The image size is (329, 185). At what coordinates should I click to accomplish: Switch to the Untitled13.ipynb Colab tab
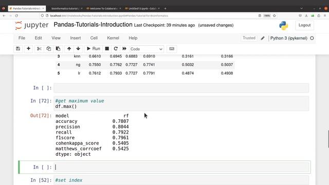coord(142,8)
